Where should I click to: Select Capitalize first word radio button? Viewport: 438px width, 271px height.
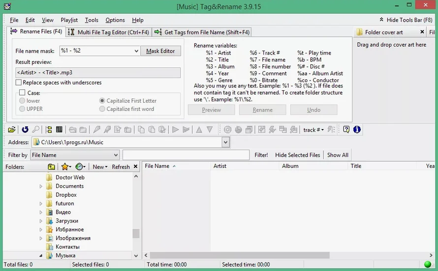pos(102,109)
